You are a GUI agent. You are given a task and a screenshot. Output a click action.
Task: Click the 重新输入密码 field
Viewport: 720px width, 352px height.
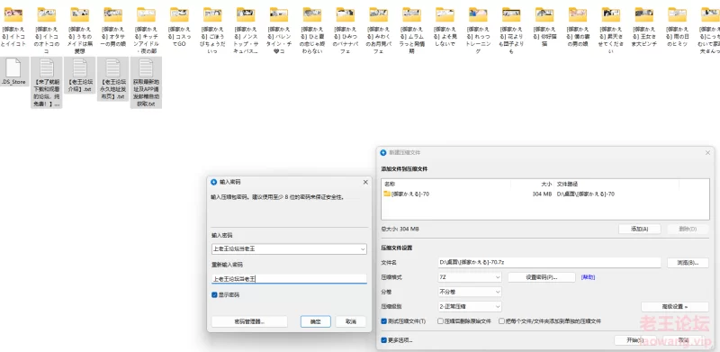click(289, 278)
